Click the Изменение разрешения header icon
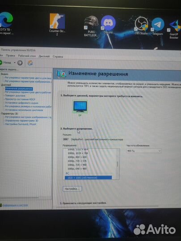181x241 pixels. click(61, 74)
